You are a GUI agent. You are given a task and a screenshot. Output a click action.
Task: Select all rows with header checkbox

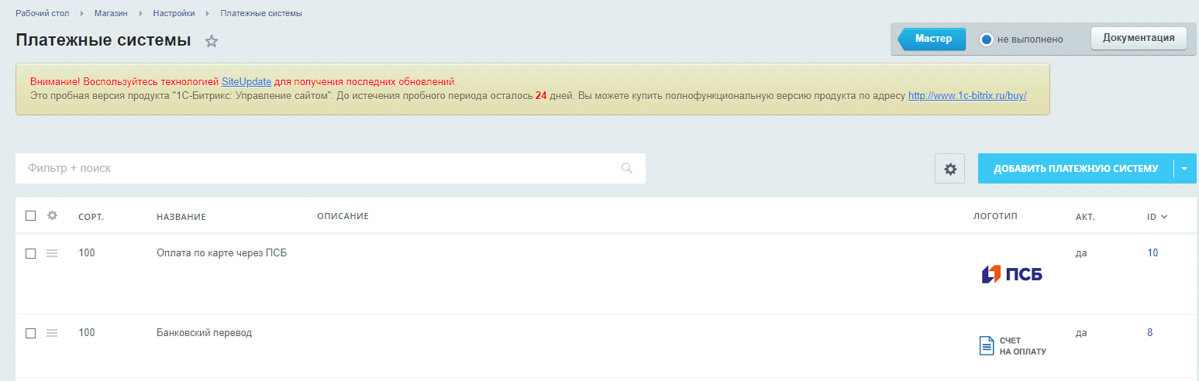(x=31, y=216)
